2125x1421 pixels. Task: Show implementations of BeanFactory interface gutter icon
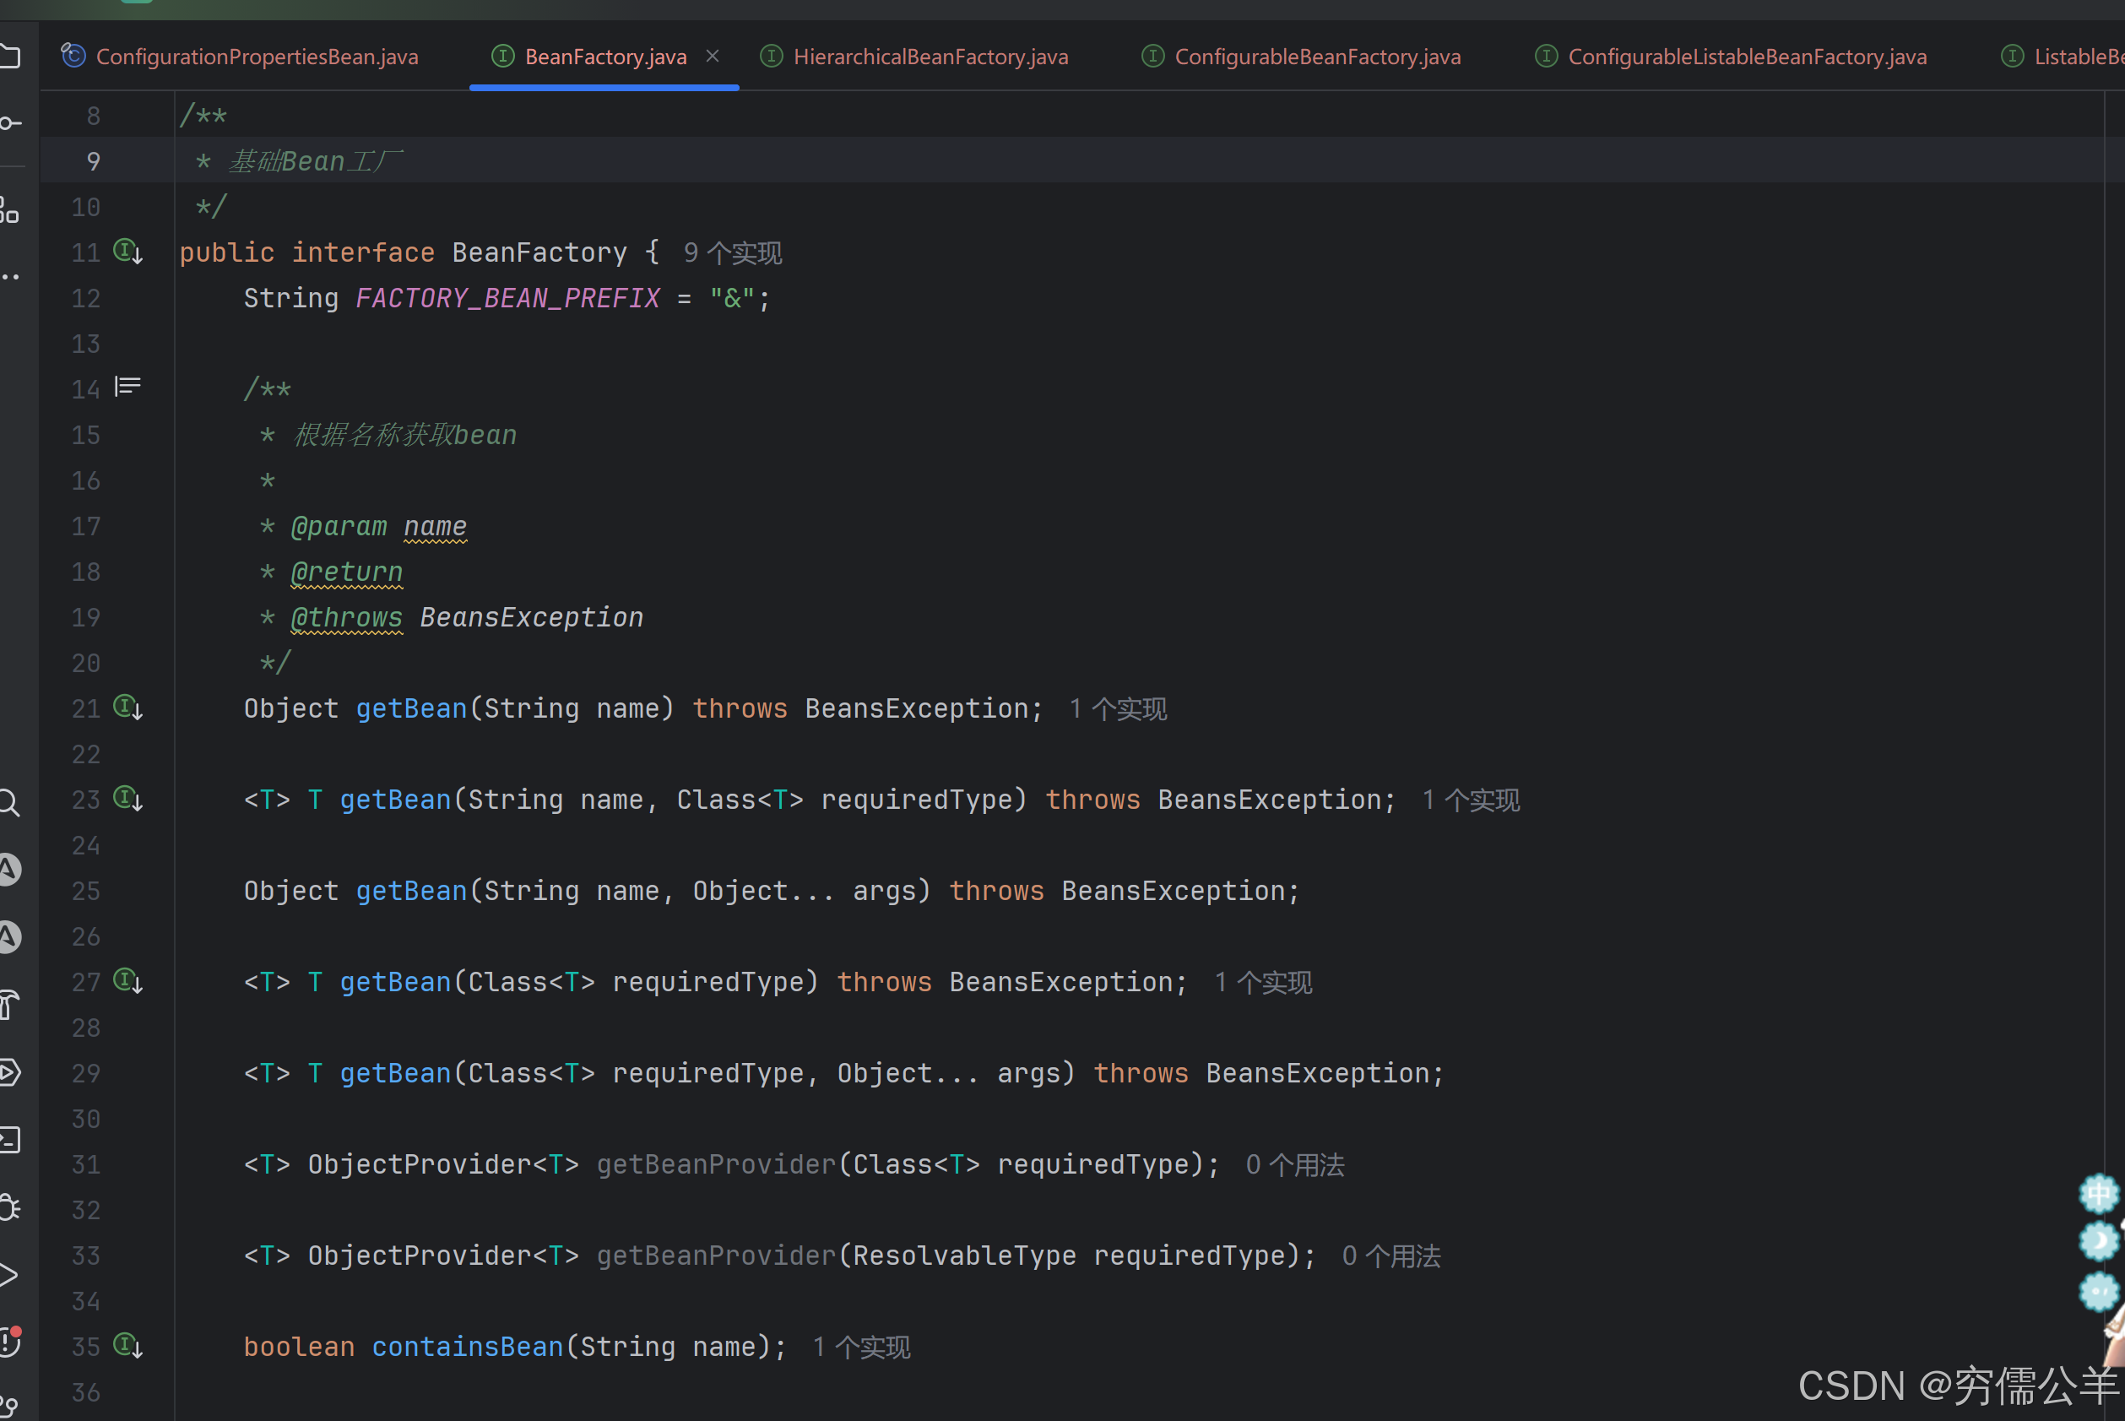coord(127,251)
